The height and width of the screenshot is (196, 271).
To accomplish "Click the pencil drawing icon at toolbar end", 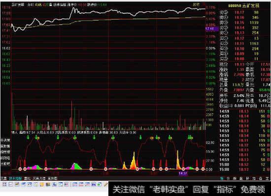I will coord(106,185).
